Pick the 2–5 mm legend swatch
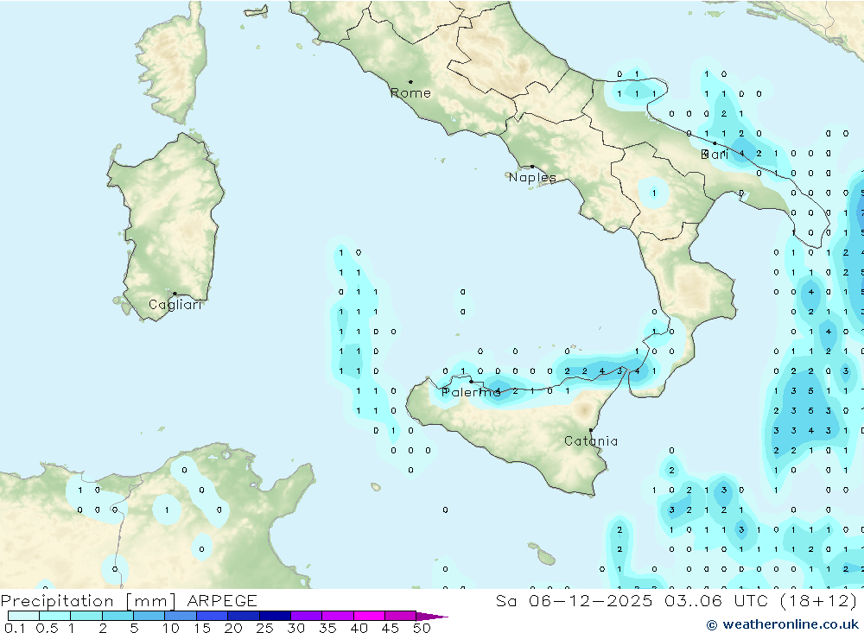864x633 pixels. coord(118,616)
